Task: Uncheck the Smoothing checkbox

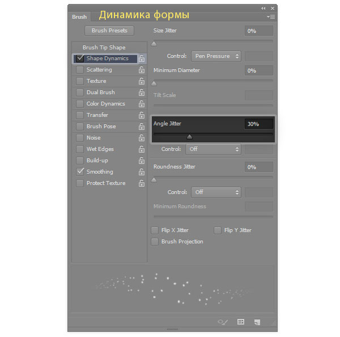Action: tap(80, 171)
